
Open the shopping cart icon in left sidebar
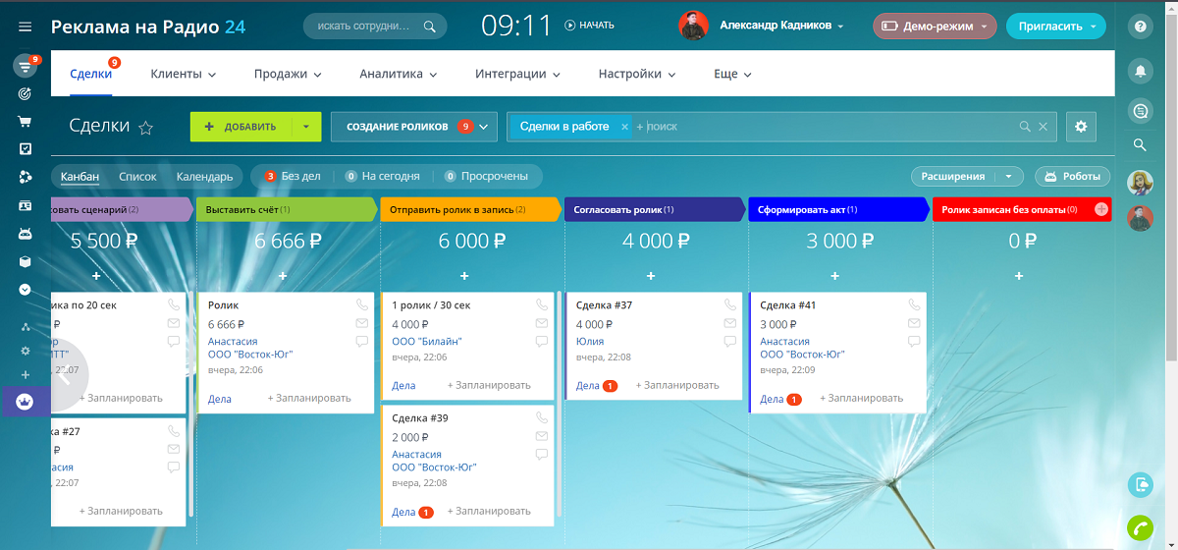(25, 123)
